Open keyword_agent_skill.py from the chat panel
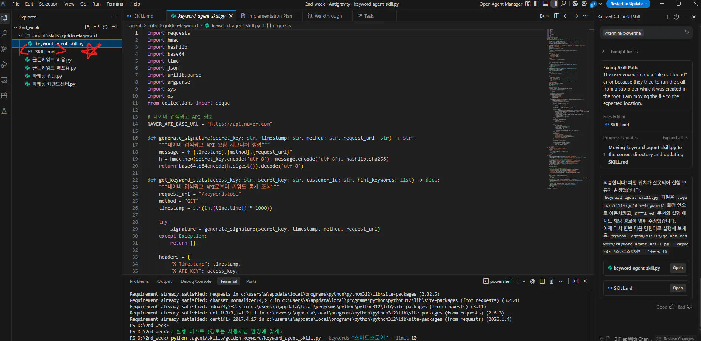 click(677, 268)
